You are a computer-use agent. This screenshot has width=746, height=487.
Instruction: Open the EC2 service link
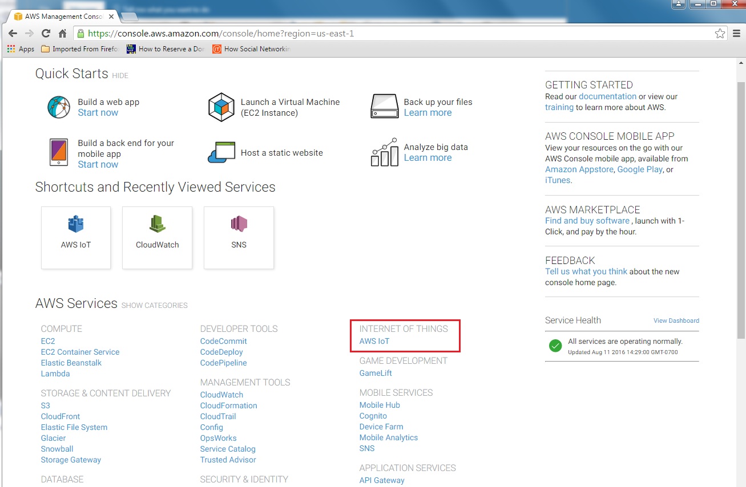(48, 341)
